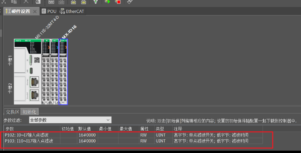Click the POU tab document icon
301x153 pixels.
pos(44,11)
